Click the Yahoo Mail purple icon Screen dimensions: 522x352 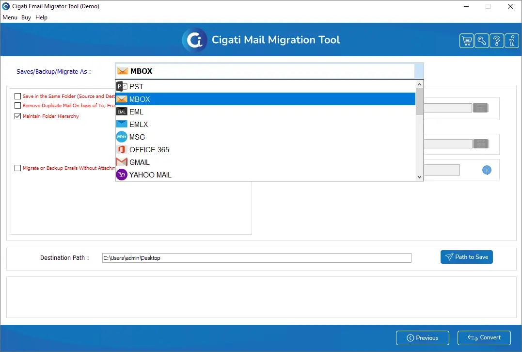coord(122,175)
